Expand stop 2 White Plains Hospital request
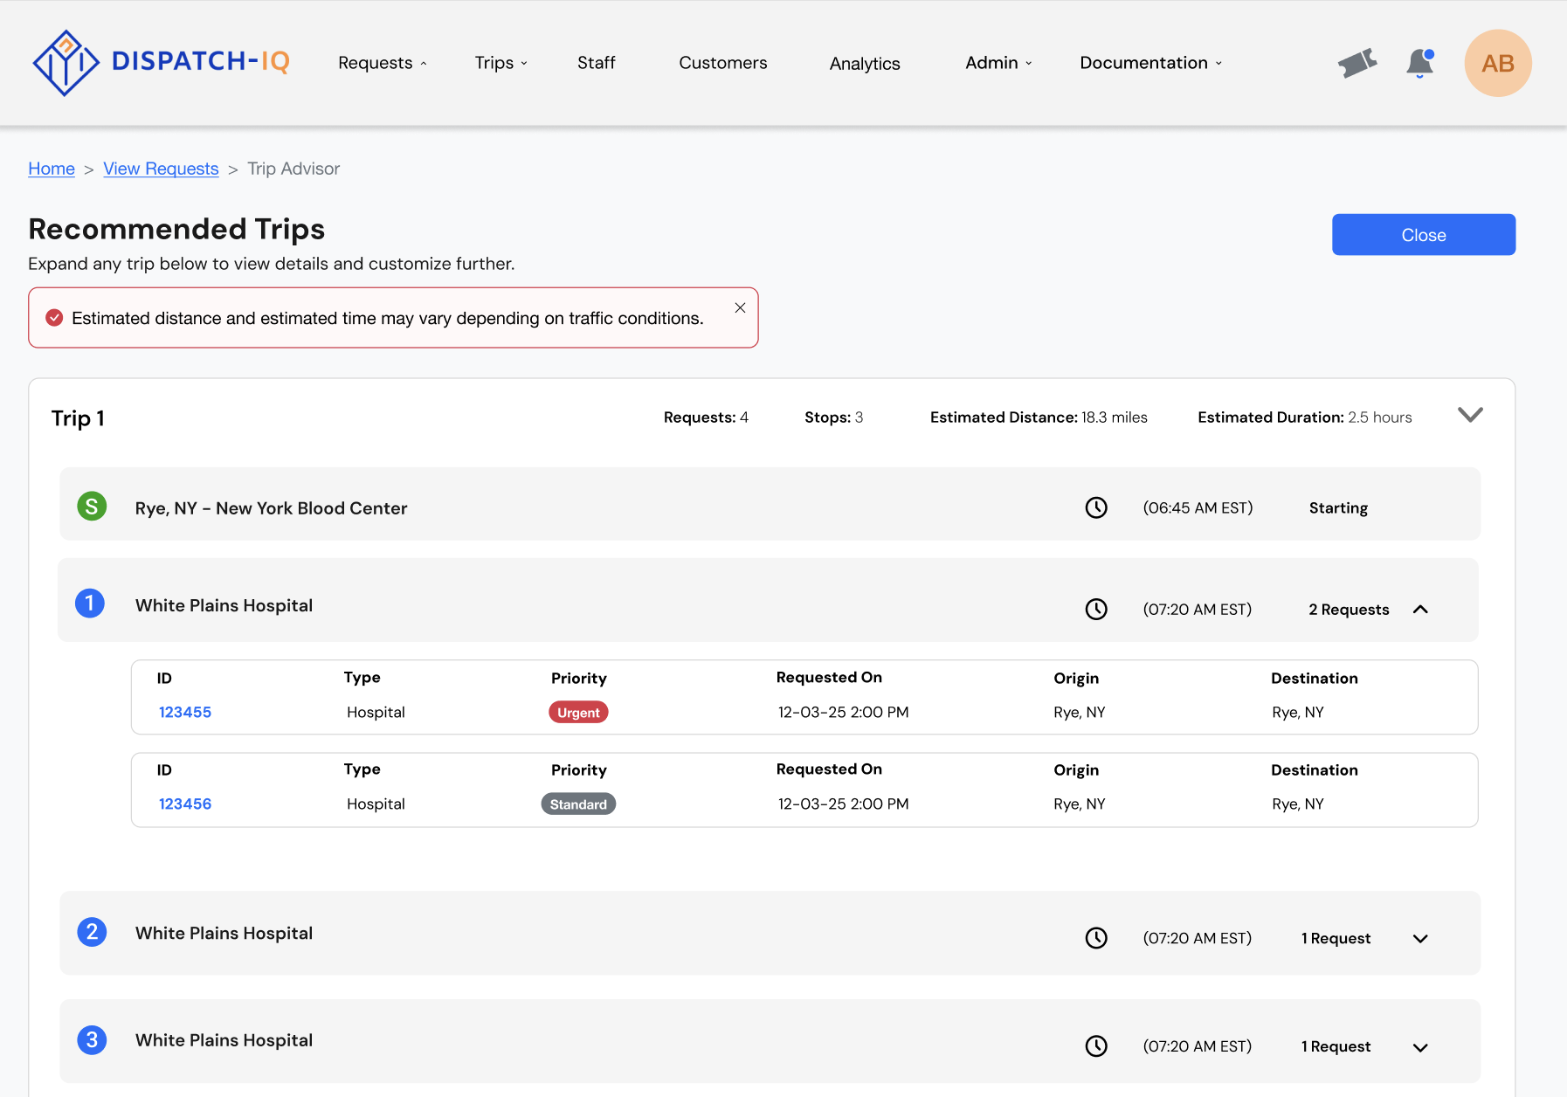 (1420, 939)
